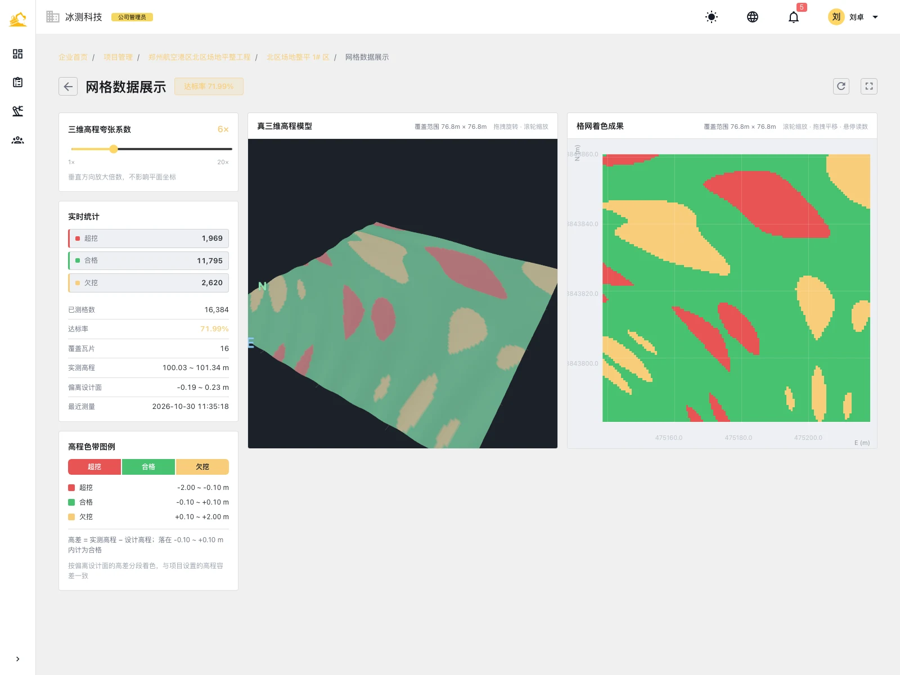Screen dimensions: 900x675
Task: Click the 已测格数 value 16,384
Action: coord(217,310)
